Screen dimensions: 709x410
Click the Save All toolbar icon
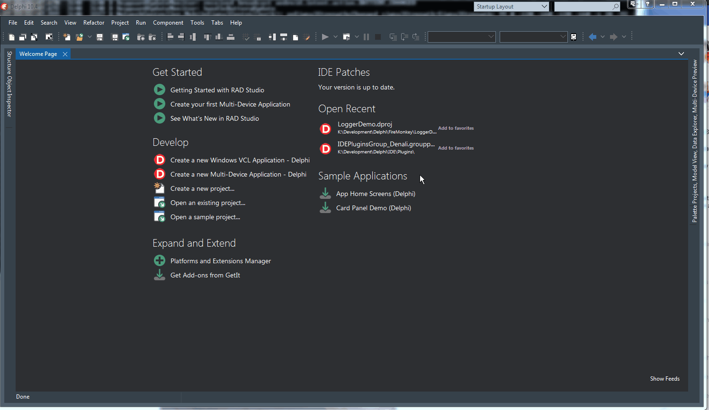pos(114,37)
